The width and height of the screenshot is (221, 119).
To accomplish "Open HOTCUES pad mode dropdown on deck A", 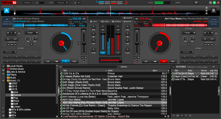I will click(x=10, y=52).
